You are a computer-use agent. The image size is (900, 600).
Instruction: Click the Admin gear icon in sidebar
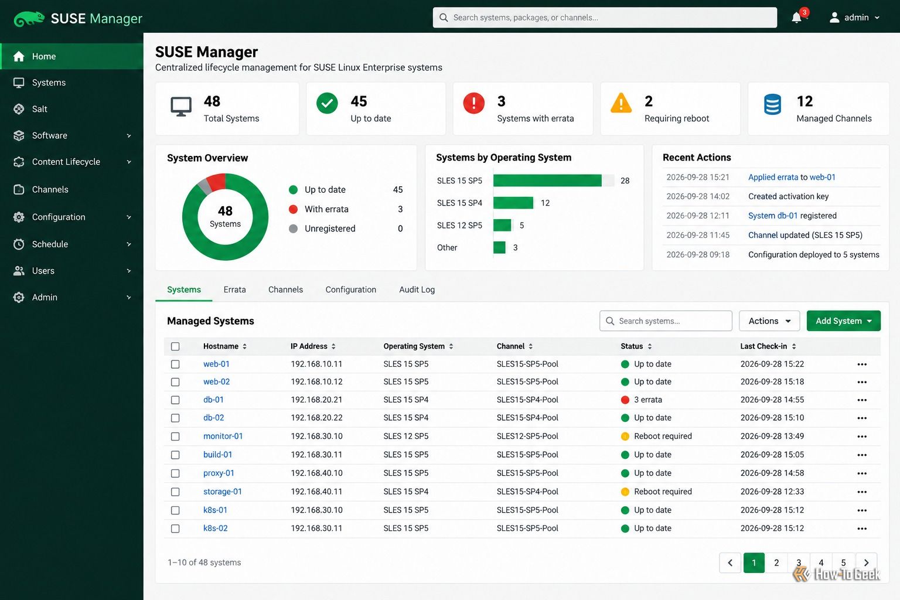pyautogui.click(x=19, y=297)
